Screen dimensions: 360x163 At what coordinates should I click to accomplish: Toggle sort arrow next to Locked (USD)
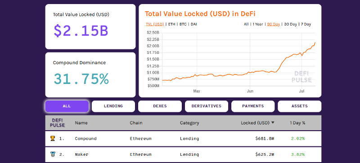(273, 123)
